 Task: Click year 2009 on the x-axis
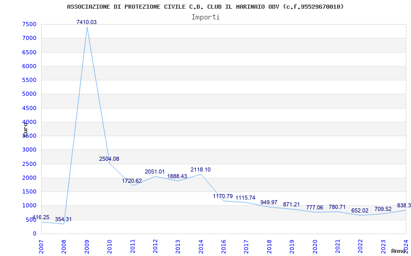[x=87, y=245]
